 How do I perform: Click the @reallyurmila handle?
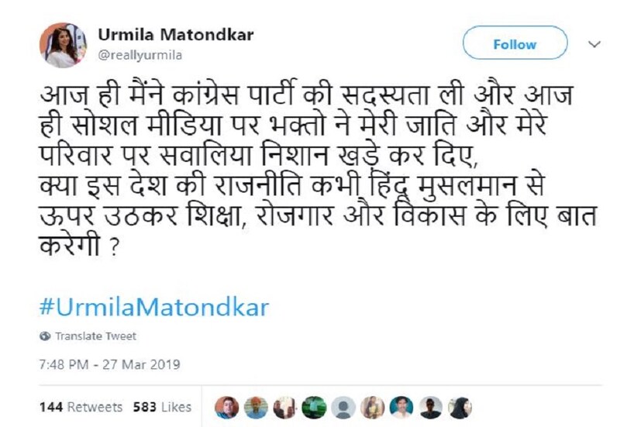(140, 55)
